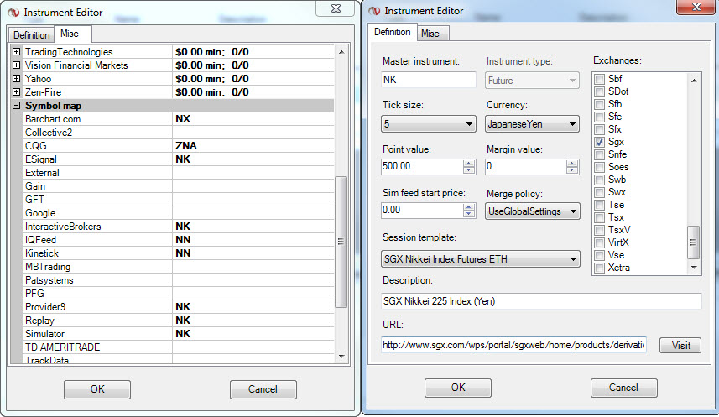The width and height of the screenshot is (719, 417).
Task: Check the Vse exchange checkbox
Action: 599,255
